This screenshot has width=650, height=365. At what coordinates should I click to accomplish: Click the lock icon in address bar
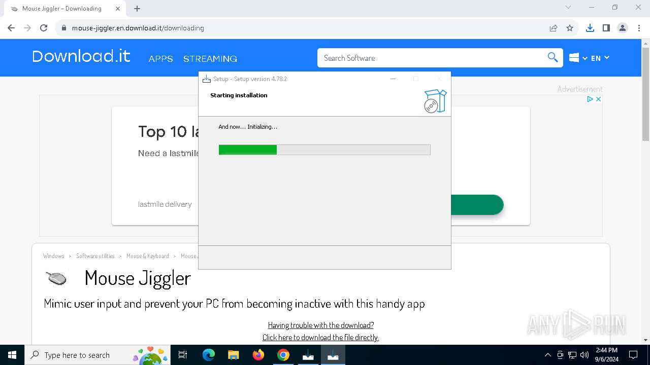point(64,28)
